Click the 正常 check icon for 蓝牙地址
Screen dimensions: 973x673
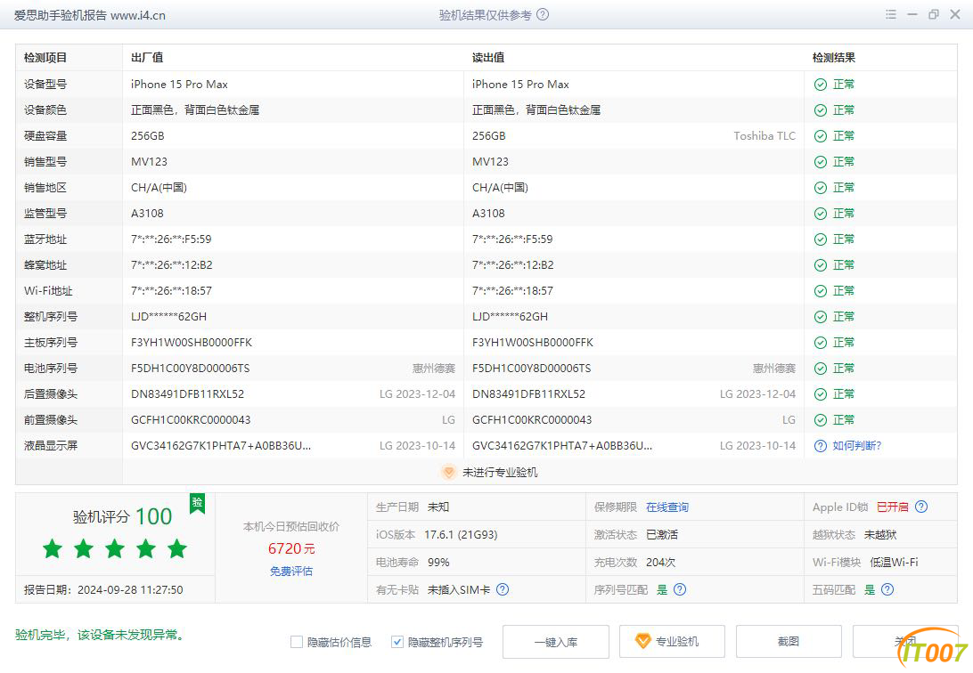821,239
